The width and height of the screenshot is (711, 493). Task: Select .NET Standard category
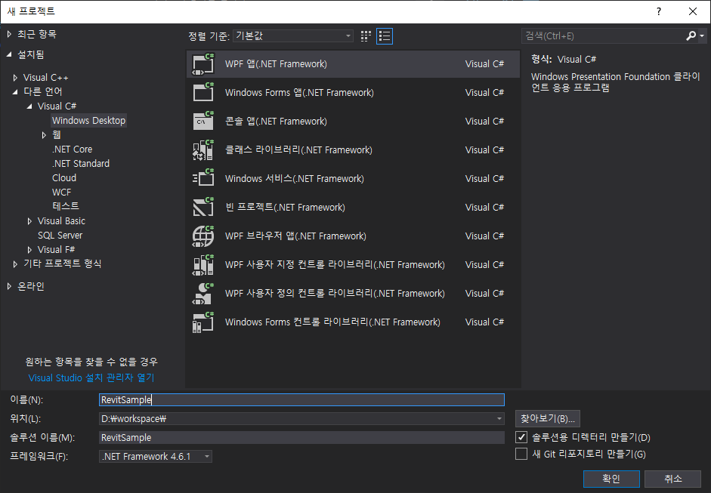pos(81,164)
